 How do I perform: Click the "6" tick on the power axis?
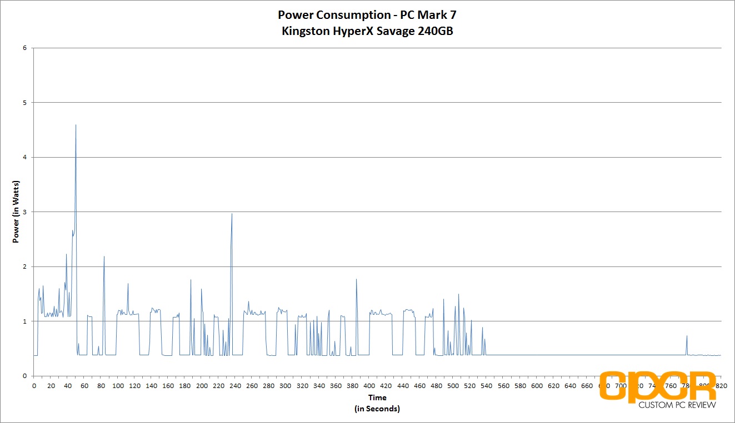[x=24, y=48]
